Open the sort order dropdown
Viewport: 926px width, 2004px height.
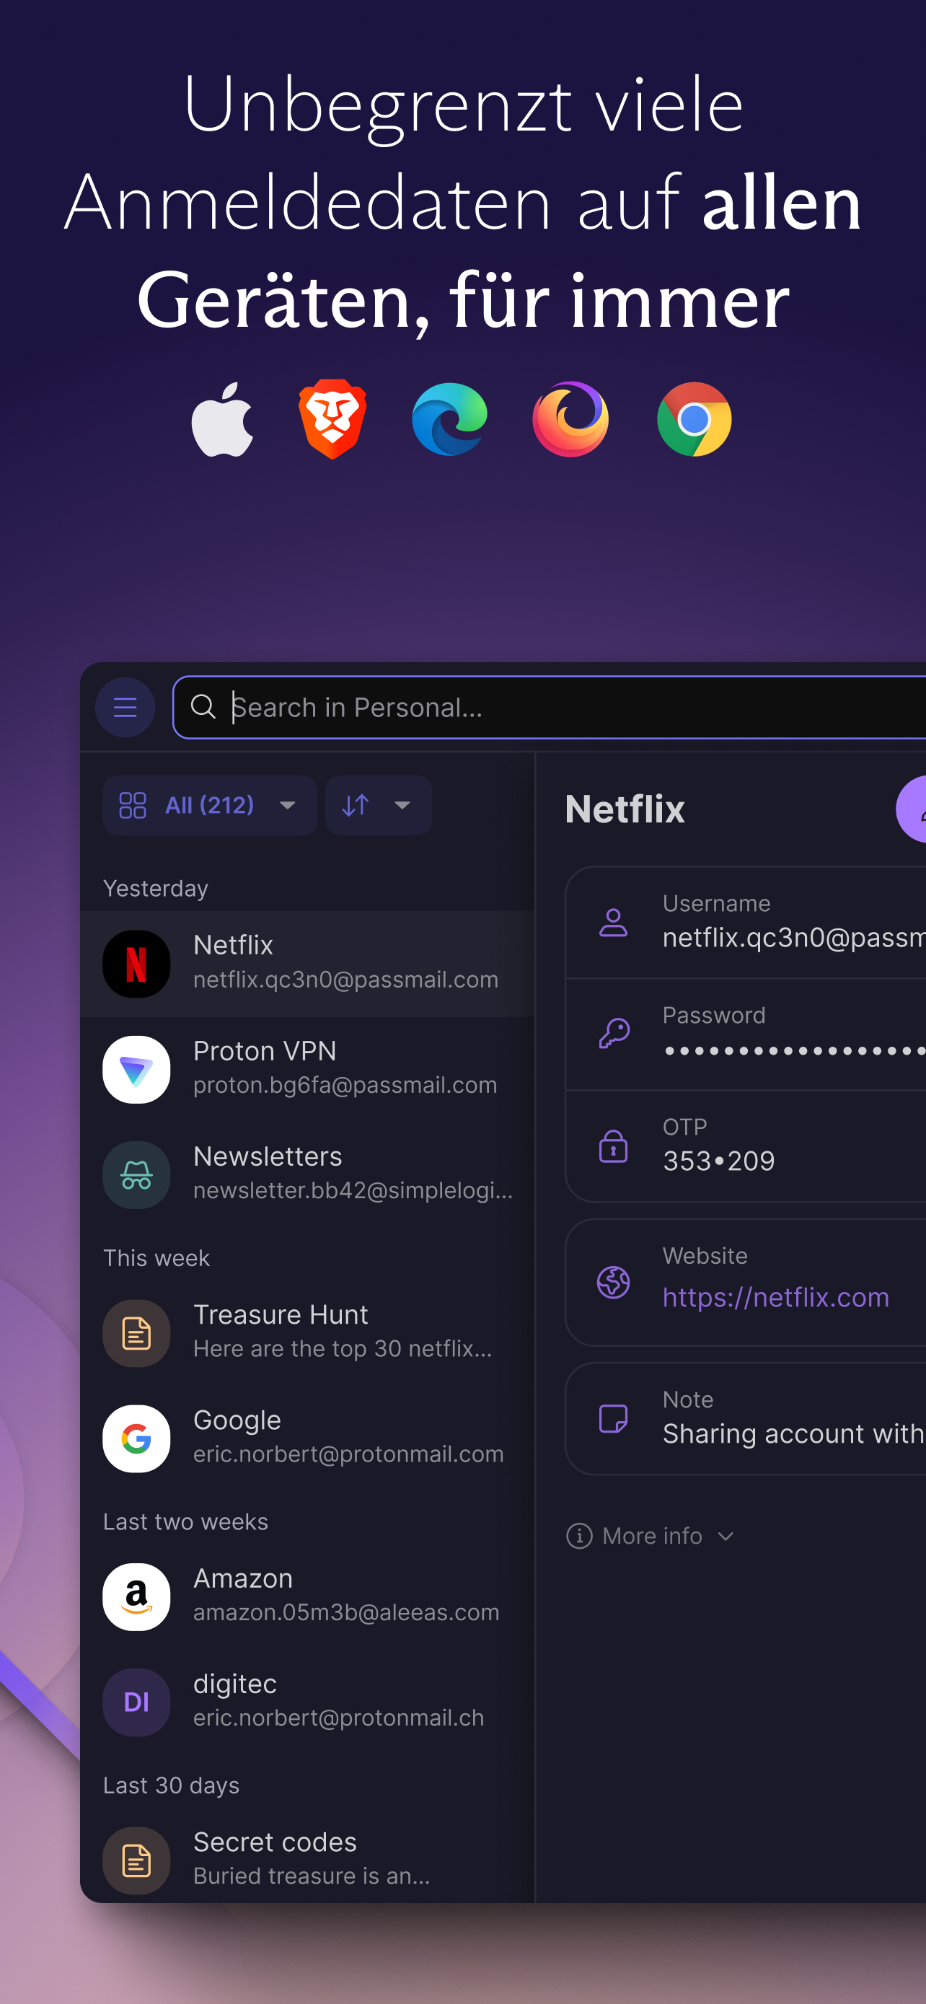(379, 805)
